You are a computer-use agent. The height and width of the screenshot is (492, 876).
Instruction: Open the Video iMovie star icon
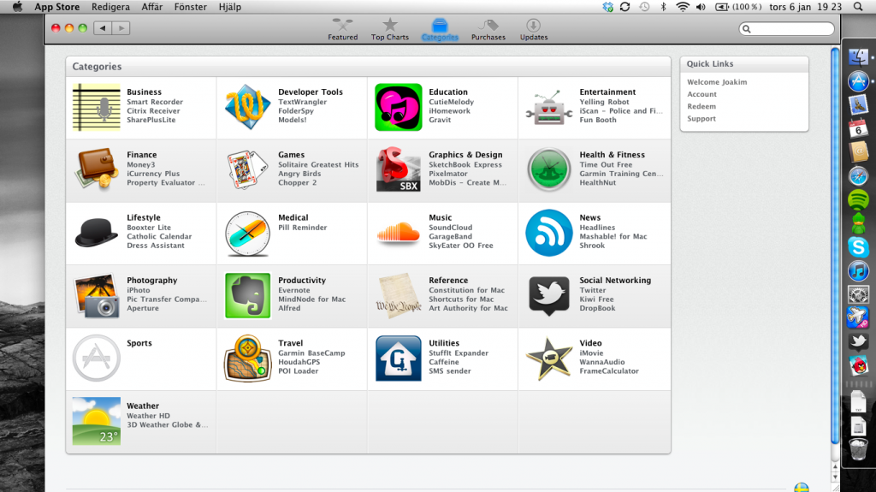point(549,359)
